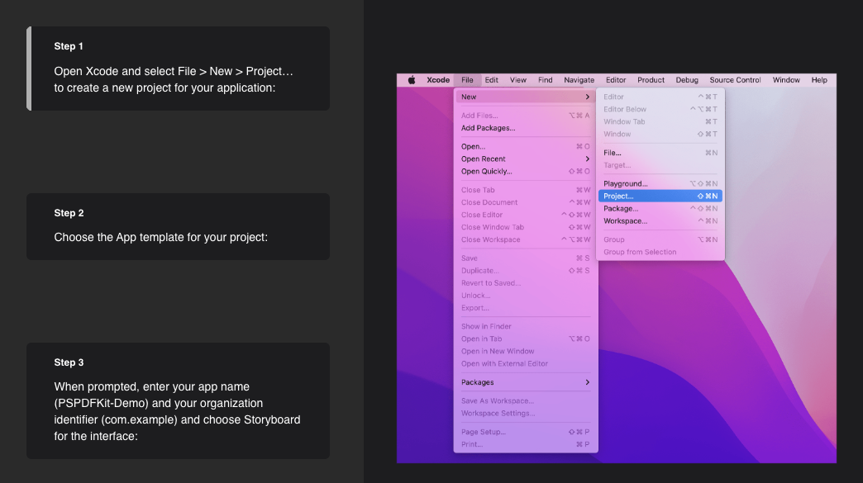
Task: Open the Source Control menu
Action: tap(735, 80)
